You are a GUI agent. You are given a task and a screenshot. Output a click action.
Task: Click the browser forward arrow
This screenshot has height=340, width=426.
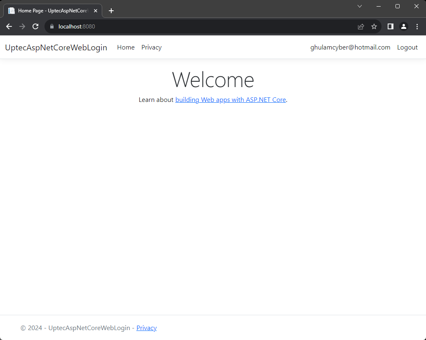[22, 26]
